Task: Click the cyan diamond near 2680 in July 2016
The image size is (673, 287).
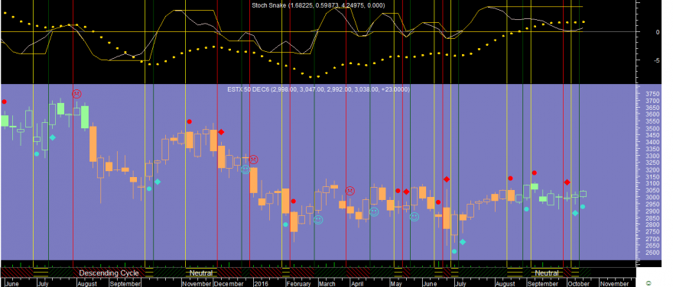Action: click(x=463, y=242)
